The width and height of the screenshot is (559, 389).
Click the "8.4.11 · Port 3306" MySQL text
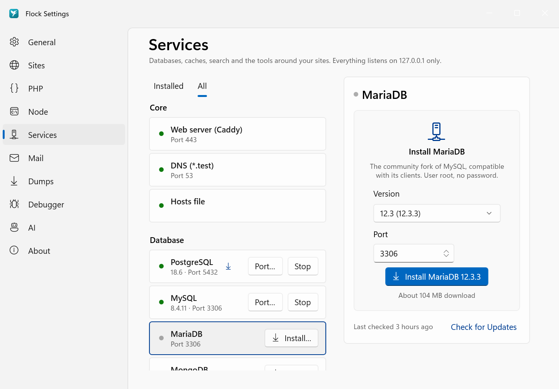[196, 308]
